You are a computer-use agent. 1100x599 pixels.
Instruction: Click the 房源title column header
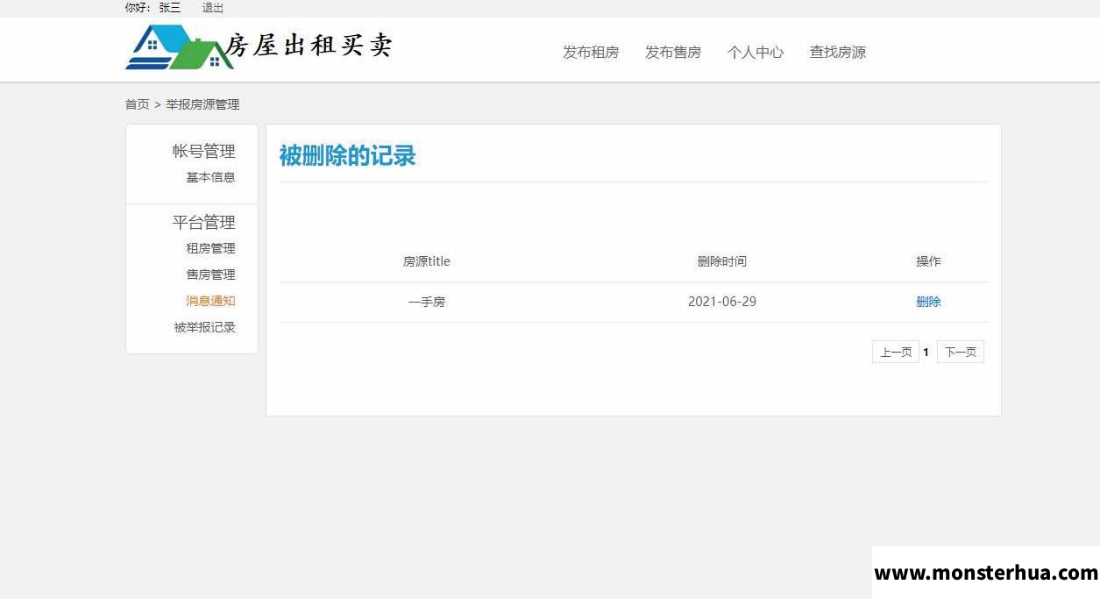pyautogui.click(x=427, y=261)
